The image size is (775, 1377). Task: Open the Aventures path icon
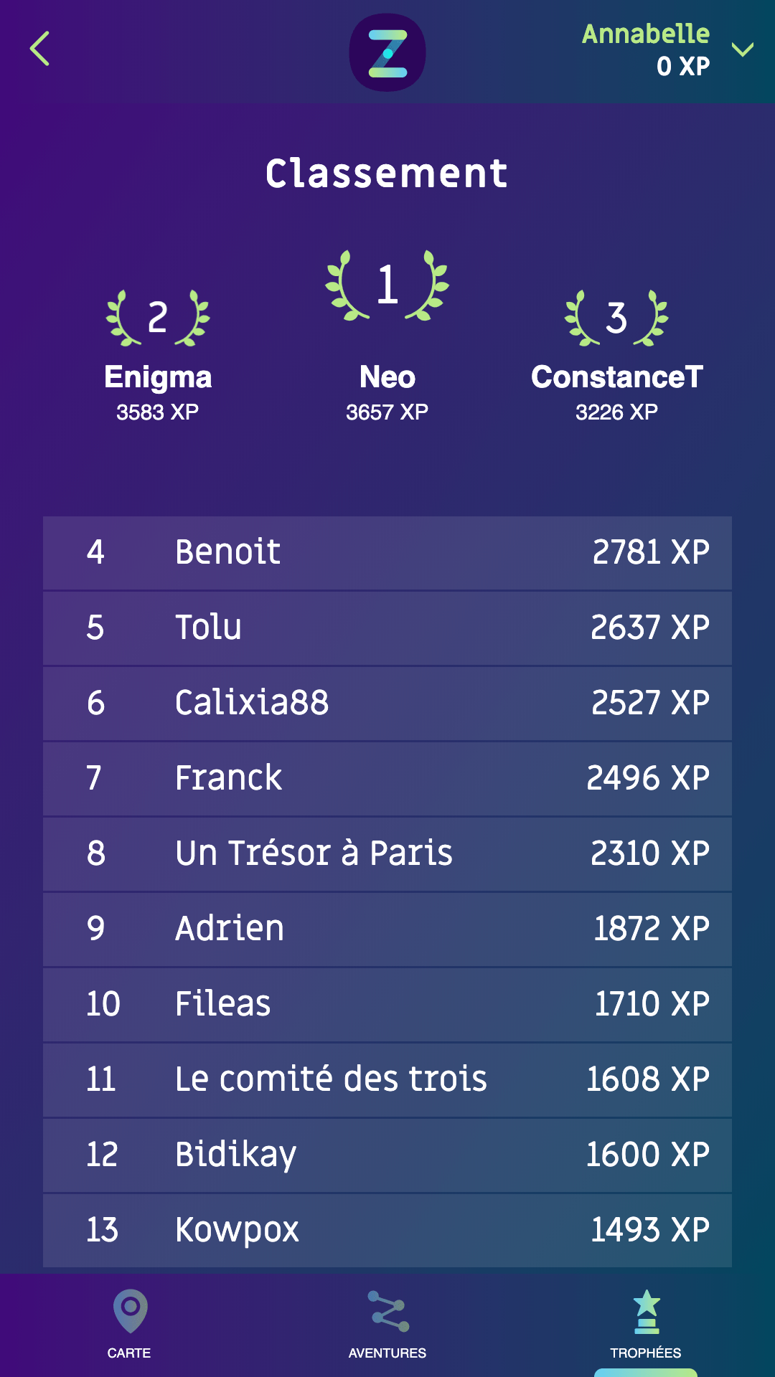tap(387, 1311)
